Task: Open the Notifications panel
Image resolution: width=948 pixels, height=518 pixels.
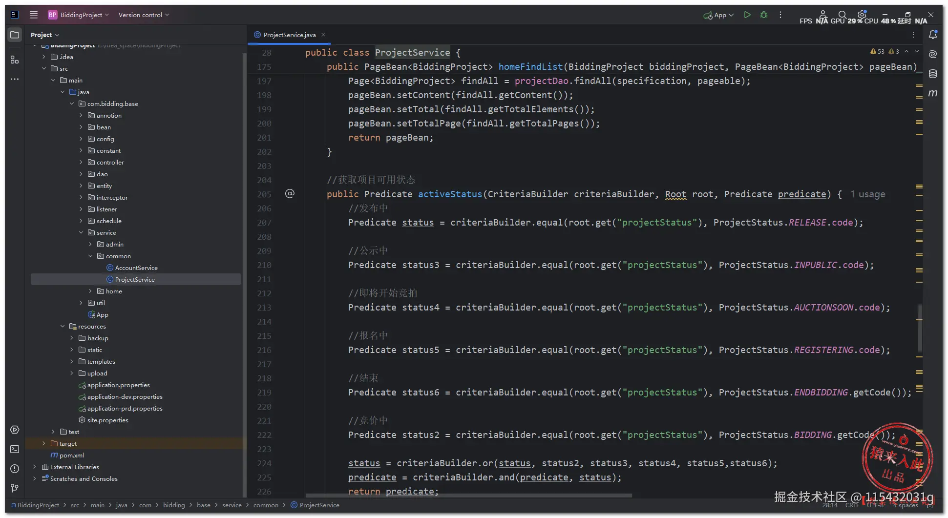Action: 933,35
